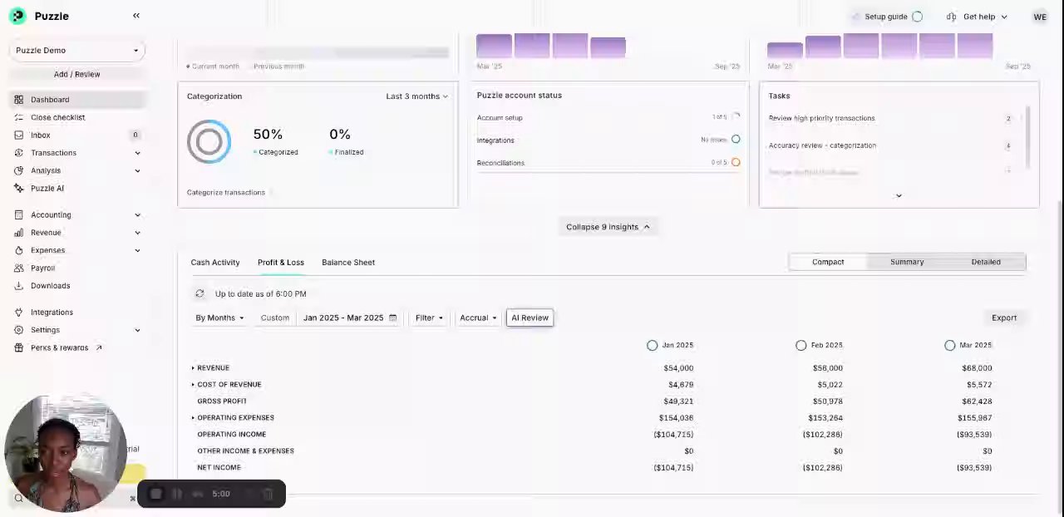This screenshot has width=1064, height=517.
Task: Click the Revenue chart icon in sidebar
Action: coord(18,233)
